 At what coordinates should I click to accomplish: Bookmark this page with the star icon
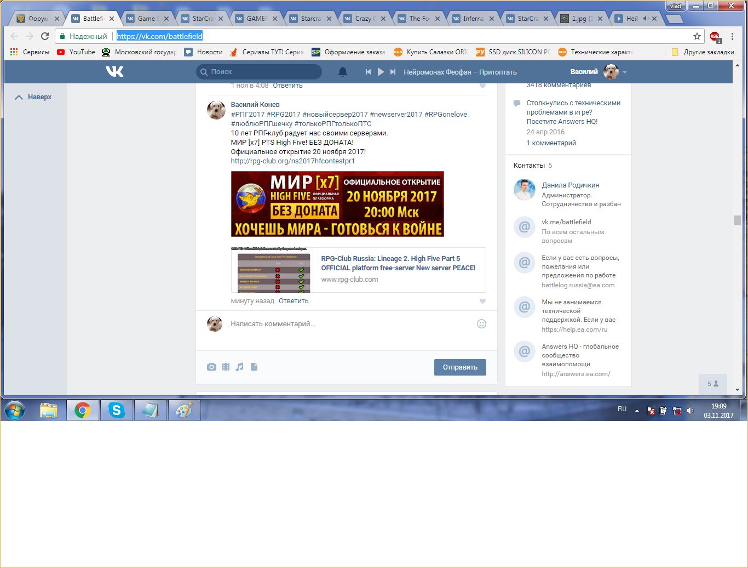pyautogui.click(x=697, y=36)
